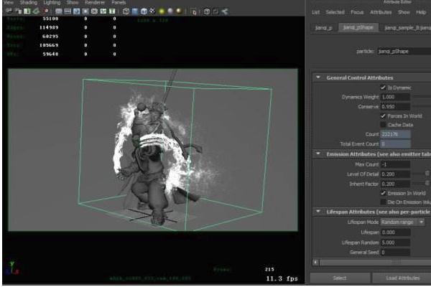Screen dimensions: 431x287
Task: Switch to the jianqi_p tab
Action: pos(324,27)
